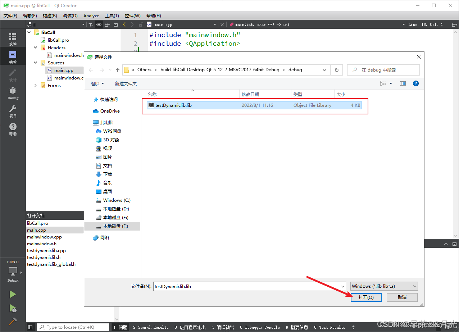The image size is (459, 332).
Task: Open the address bar history dropdown
Action: pos(324,70)
